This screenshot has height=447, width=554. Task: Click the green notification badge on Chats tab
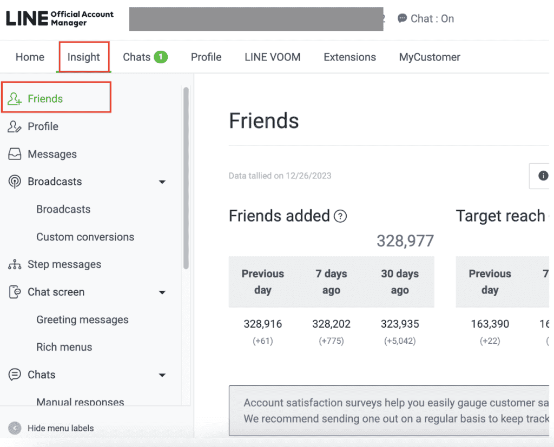coord(160,57)
